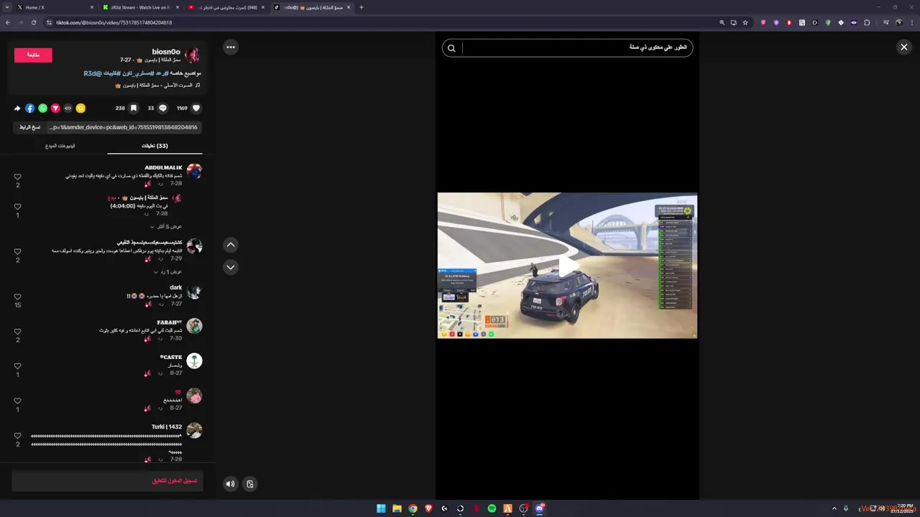Close the TikTok video viewer with X

pos(903,47)
